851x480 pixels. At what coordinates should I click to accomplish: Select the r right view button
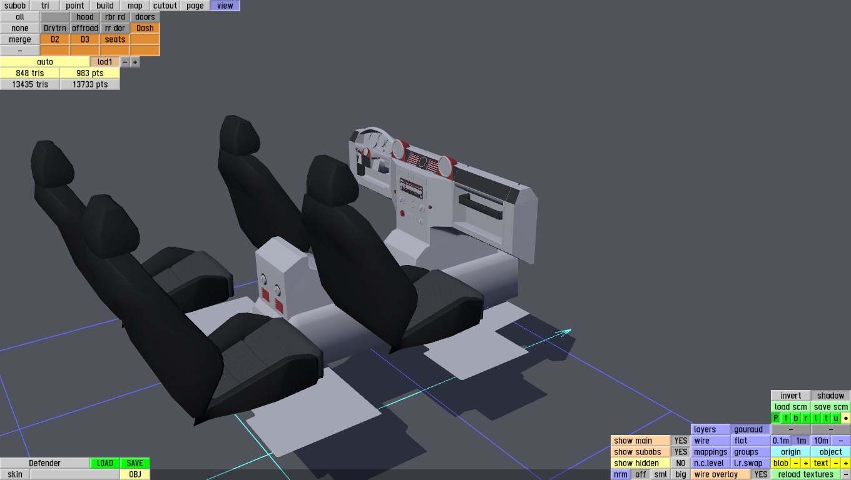pyautogui.click(x=806, y=418)
